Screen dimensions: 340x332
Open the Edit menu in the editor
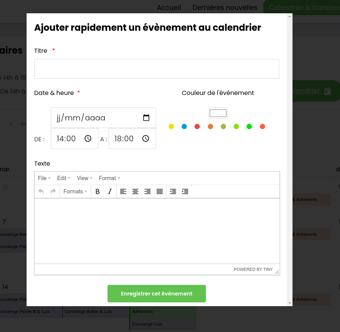tap(64, 178)
